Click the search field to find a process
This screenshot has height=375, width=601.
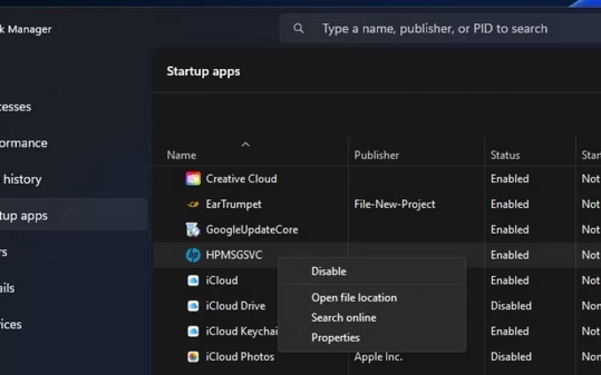[441, 28]
